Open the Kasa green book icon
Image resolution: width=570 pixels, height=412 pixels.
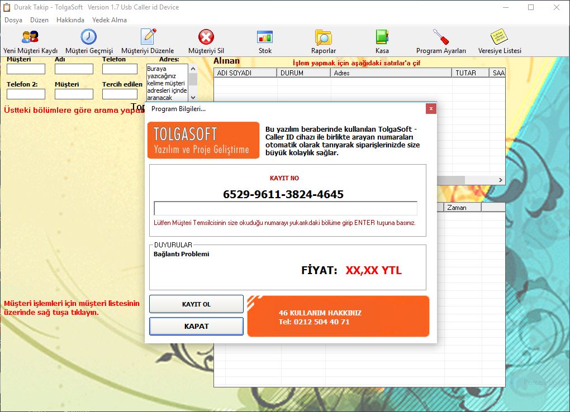(382, 37)
